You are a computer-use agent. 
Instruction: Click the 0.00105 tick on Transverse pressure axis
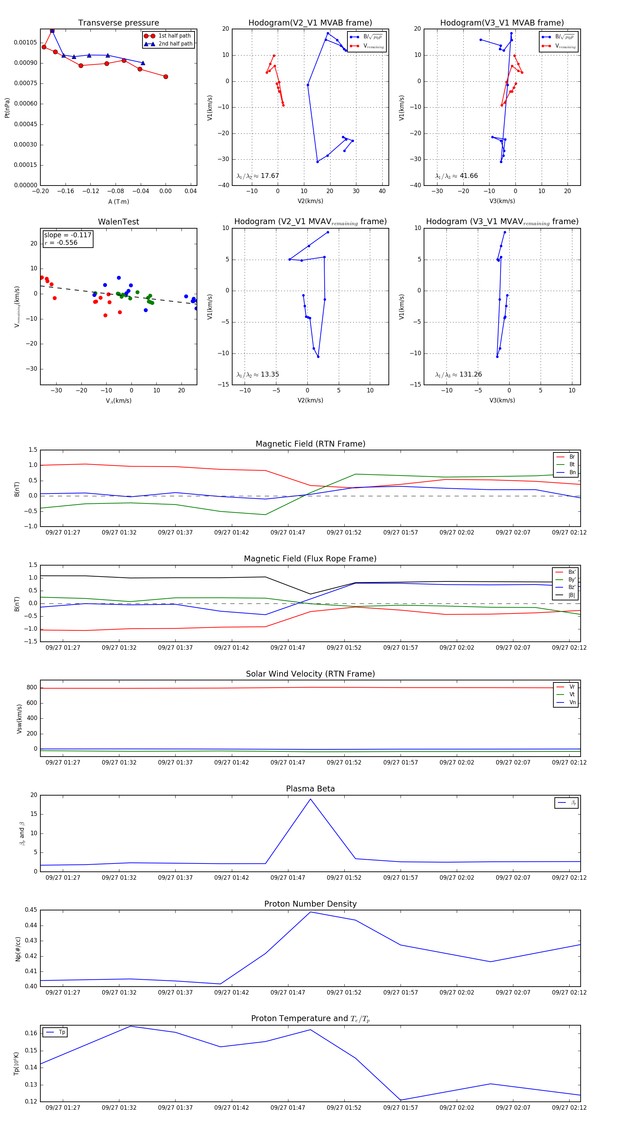pos(25,42)
